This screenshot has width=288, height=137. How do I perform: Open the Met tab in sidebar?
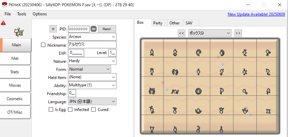pyautogui.click(x=15, y=58)
